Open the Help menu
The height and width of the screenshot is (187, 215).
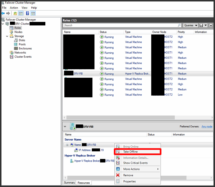point(34,8)
